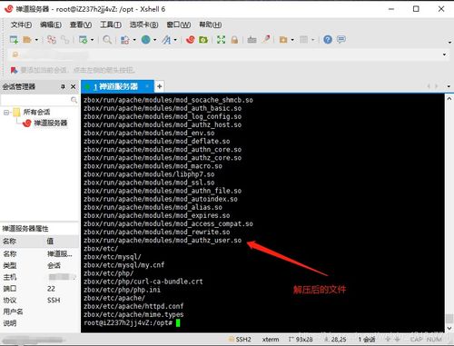The image size is (454, 346).
Task: Click the terminal vertical scrollbar up arrow
Action: tap(449, 99)
